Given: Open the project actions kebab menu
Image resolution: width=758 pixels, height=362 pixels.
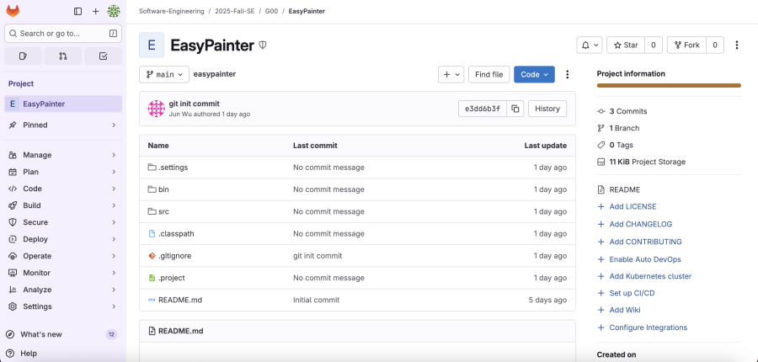Looking at the screenshot, I should pos(737,45).
